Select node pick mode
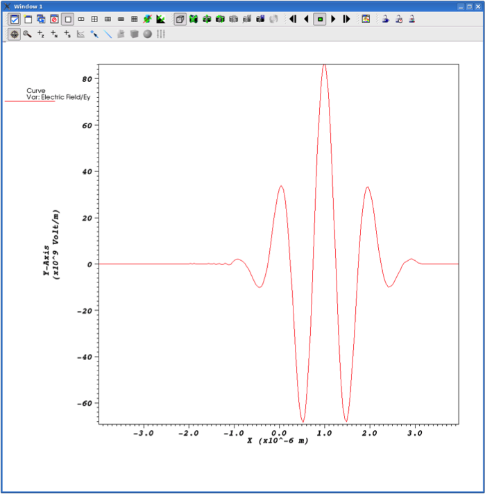 click(54, 34)
